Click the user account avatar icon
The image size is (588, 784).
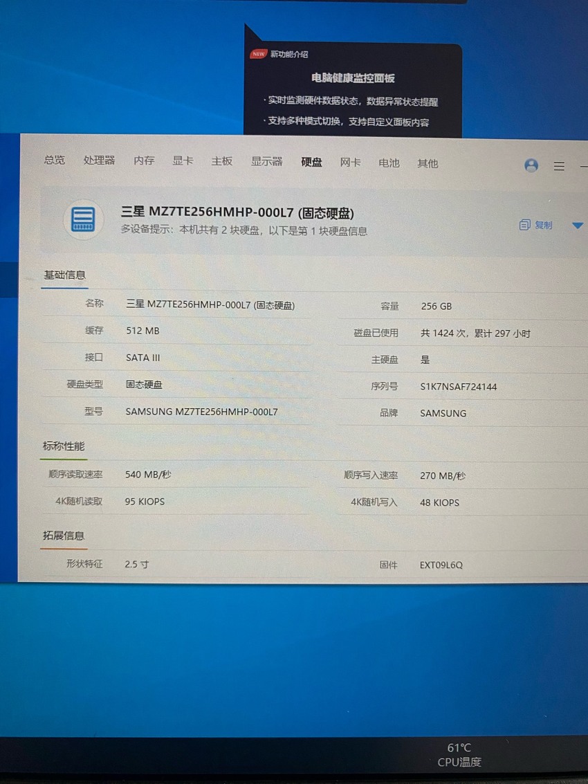531,165
